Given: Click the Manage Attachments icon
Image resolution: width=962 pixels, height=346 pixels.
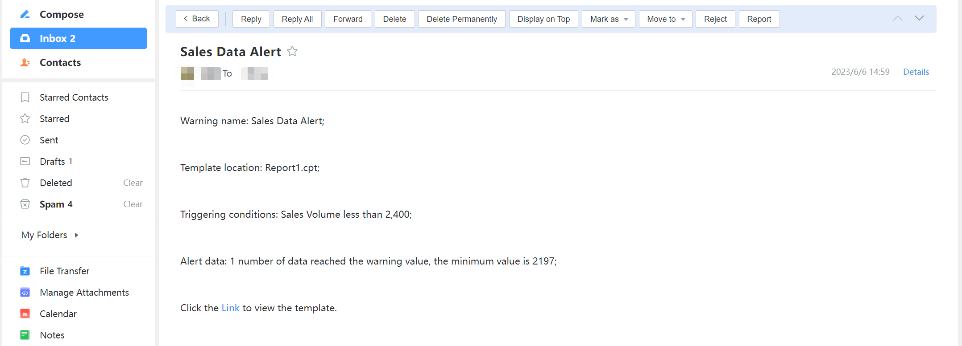Looking at the screenshot, I should [x=25, y=292].
